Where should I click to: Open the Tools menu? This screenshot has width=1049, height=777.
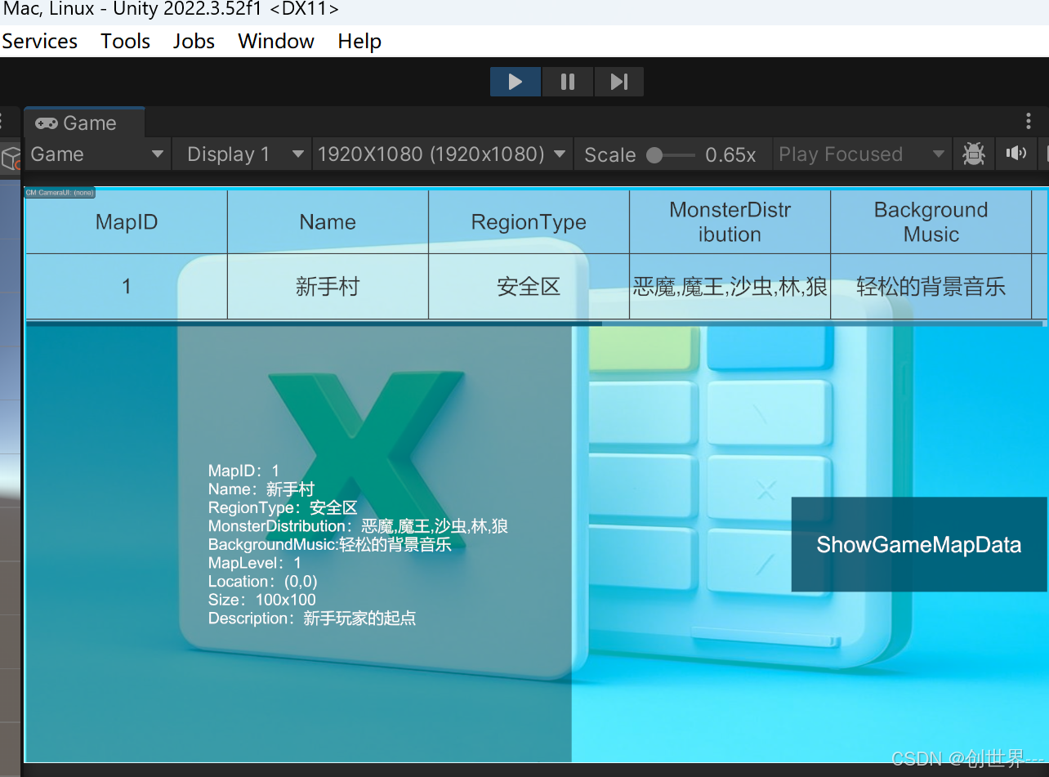click(125, 41)
